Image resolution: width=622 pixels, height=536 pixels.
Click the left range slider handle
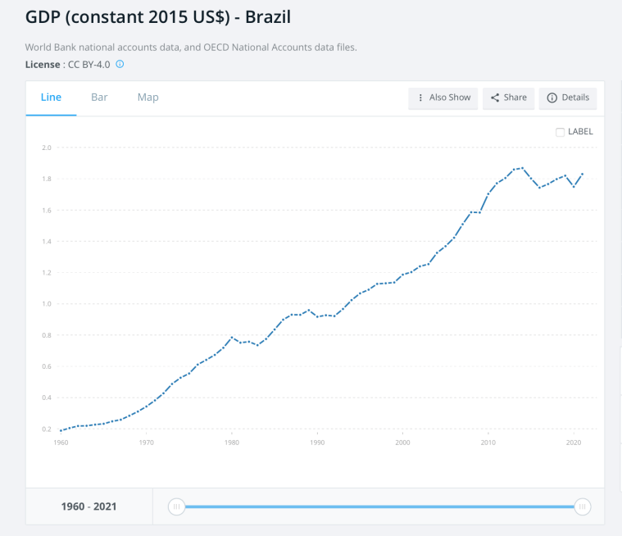(x=176, y=506)
